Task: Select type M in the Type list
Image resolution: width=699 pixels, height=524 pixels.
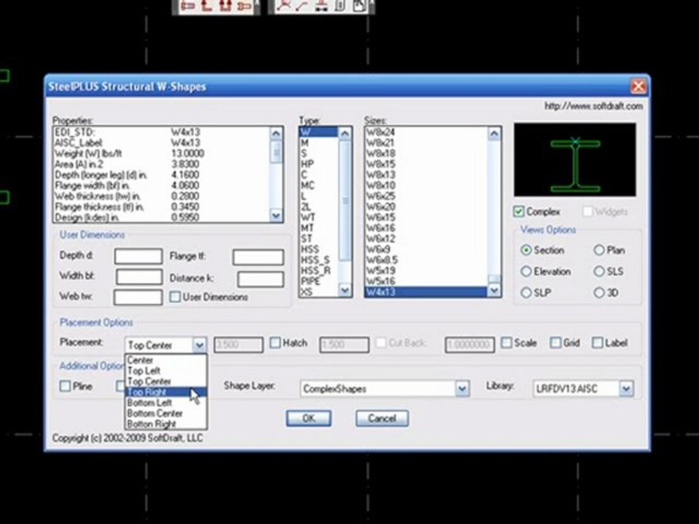Action: (x=318, y=143)
